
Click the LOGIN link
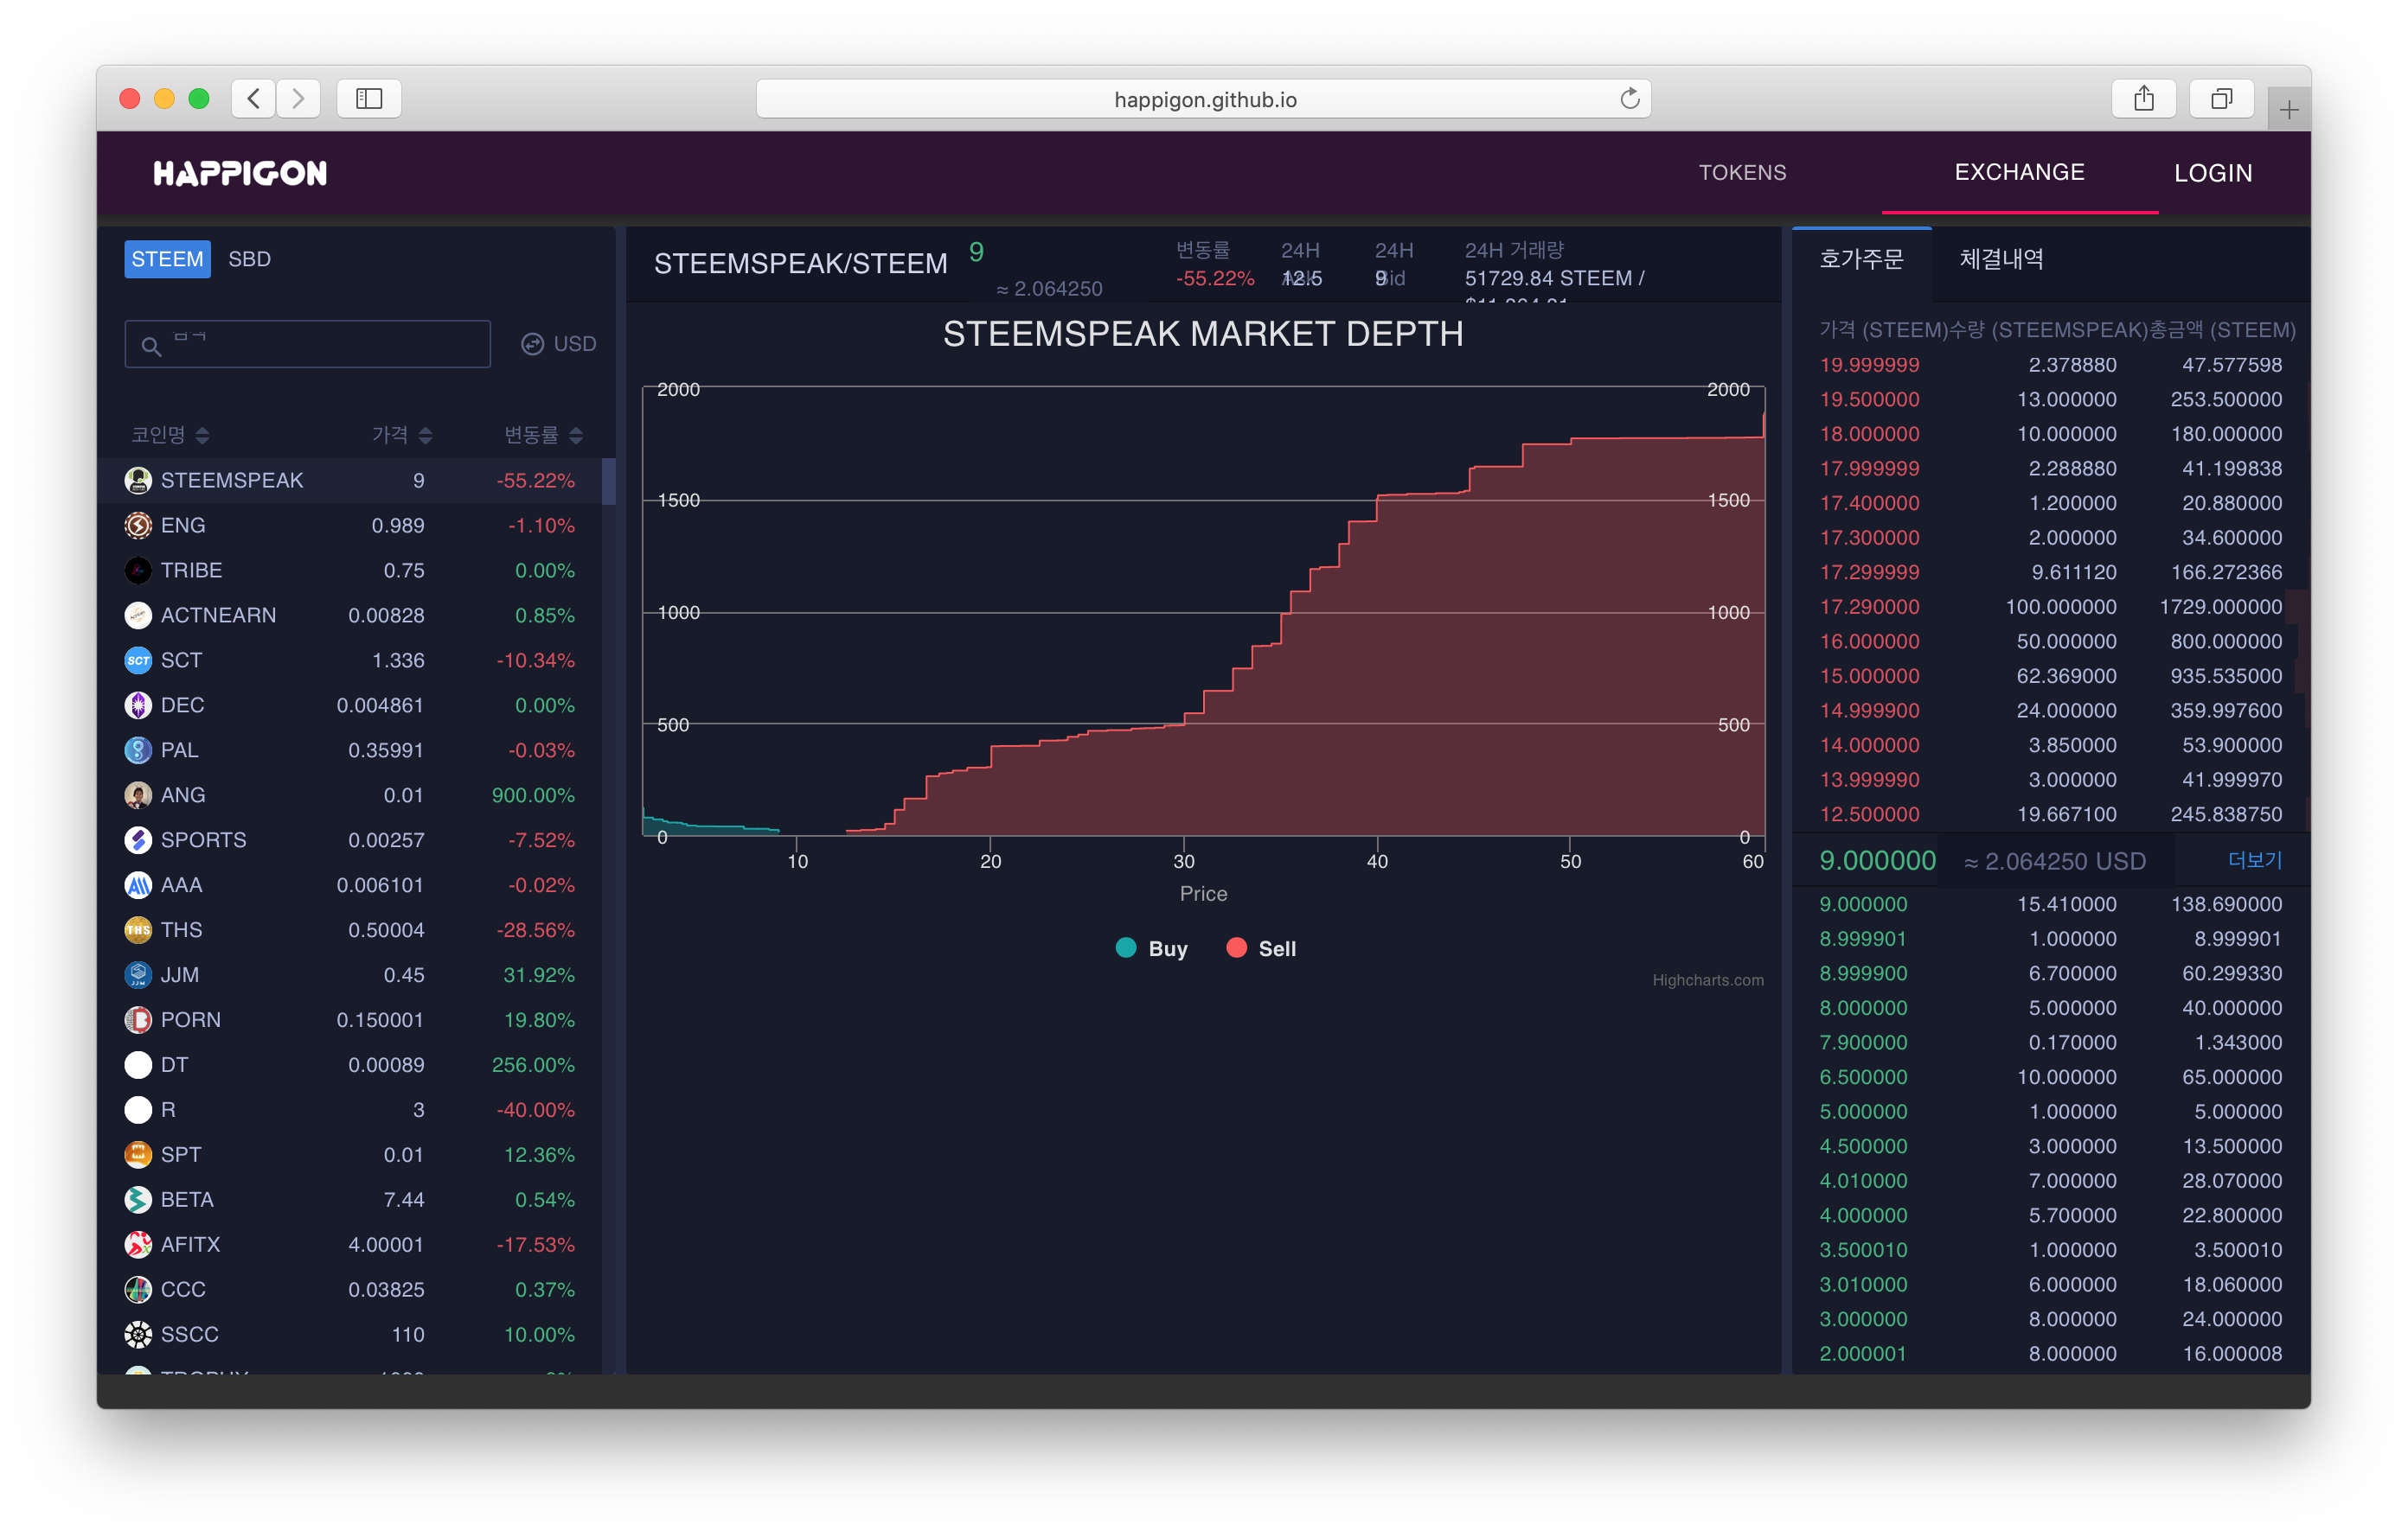pos(2212,173)
